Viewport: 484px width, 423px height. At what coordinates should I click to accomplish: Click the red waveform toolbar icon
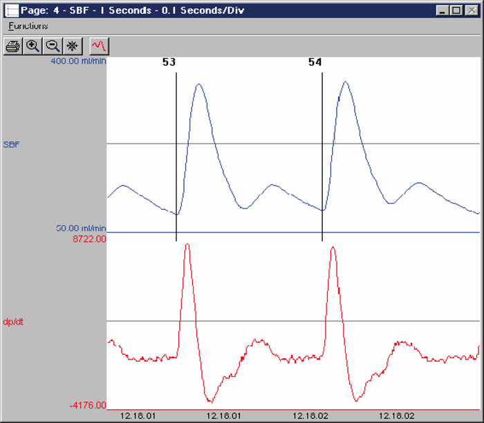tap(99, 46)
